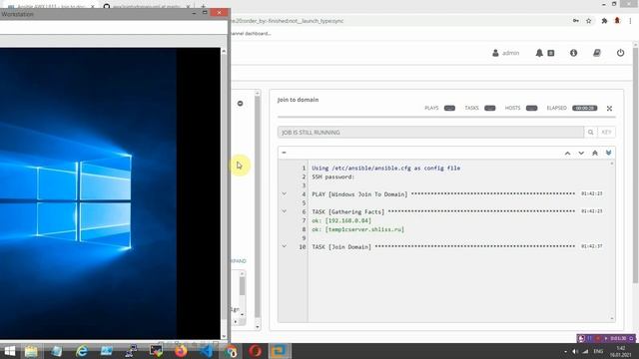Click the job progress bar under title
Viewport: 639px width, 359px height.
(446, 118)
